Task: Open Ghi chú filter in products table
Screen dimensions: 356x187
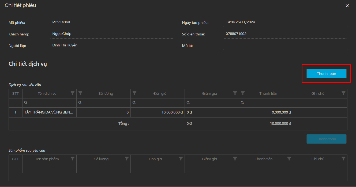Action: pyautogui.click(x=343, y=159)
